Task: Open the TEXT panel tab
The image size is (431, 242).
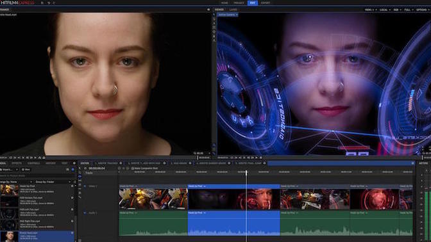Action: [65, 163]
